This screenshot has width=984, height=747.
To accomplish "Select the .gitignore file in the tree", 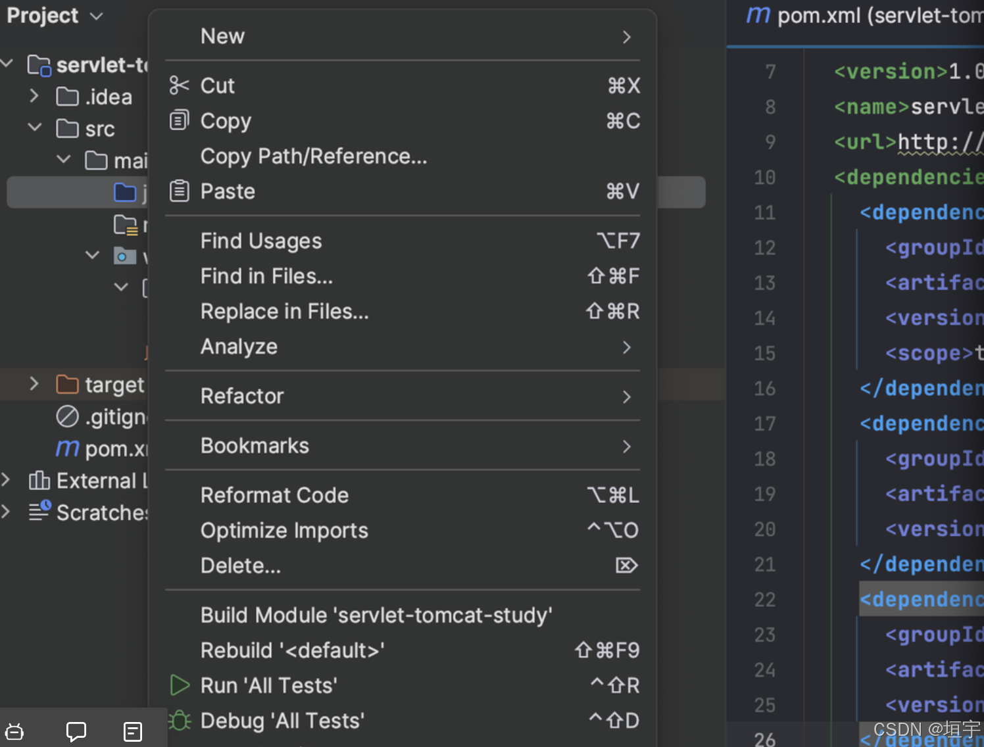I will coord(114,417).
